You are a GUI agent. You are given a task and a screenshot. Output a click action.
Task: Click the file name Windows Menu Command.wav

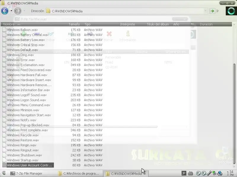[28, 105]
